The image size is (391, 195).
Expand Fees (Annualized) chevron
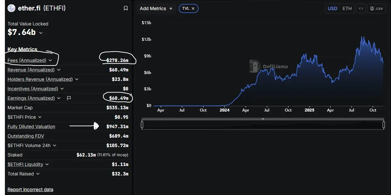tap(50, 60)
